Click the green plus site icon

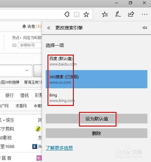[x=38, y=129]
